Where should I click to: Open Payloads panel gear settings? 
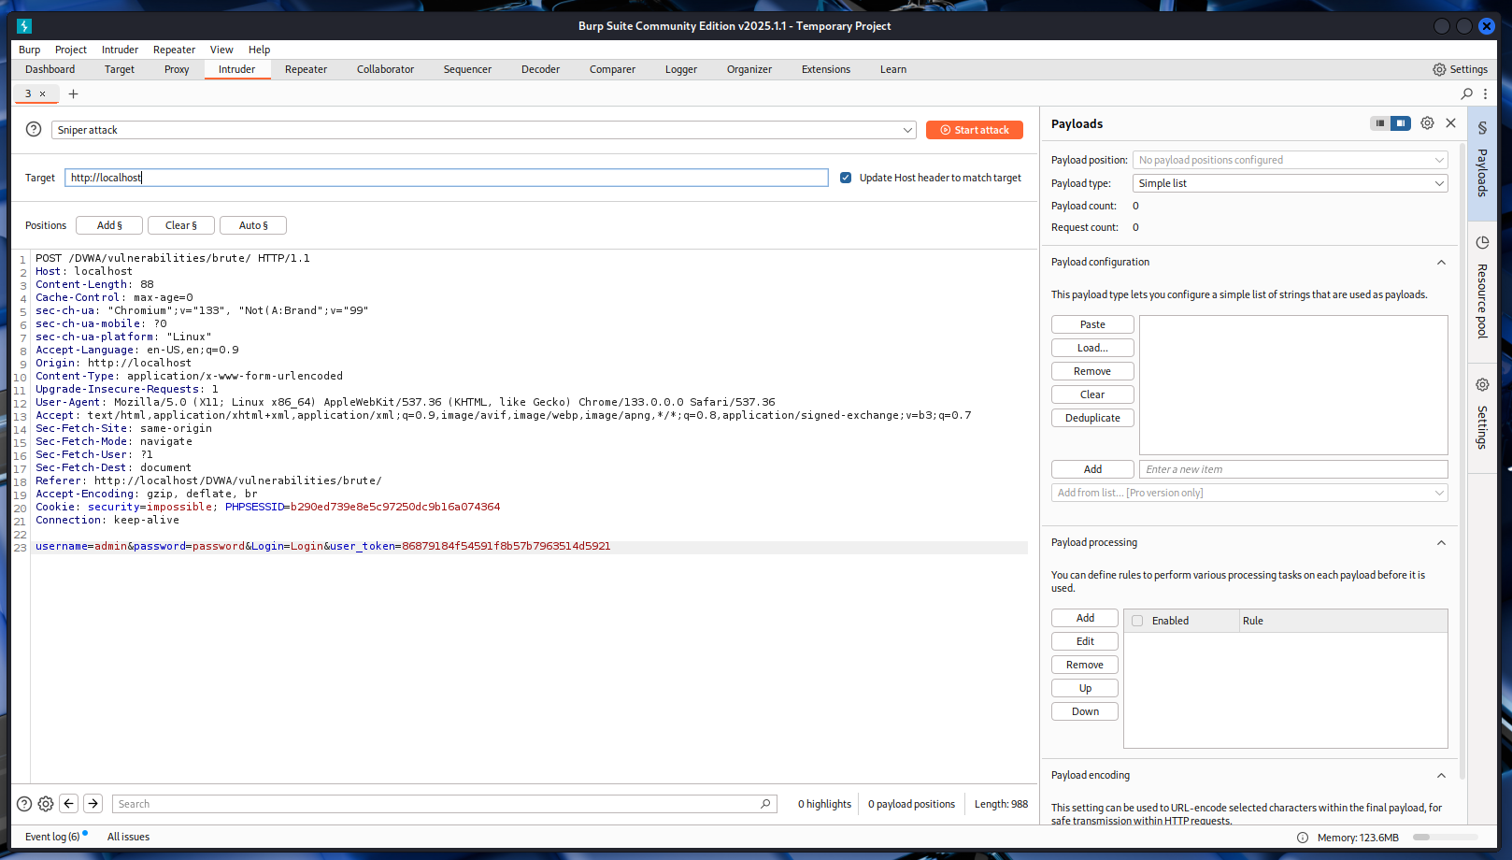[x=1427, y=123]
